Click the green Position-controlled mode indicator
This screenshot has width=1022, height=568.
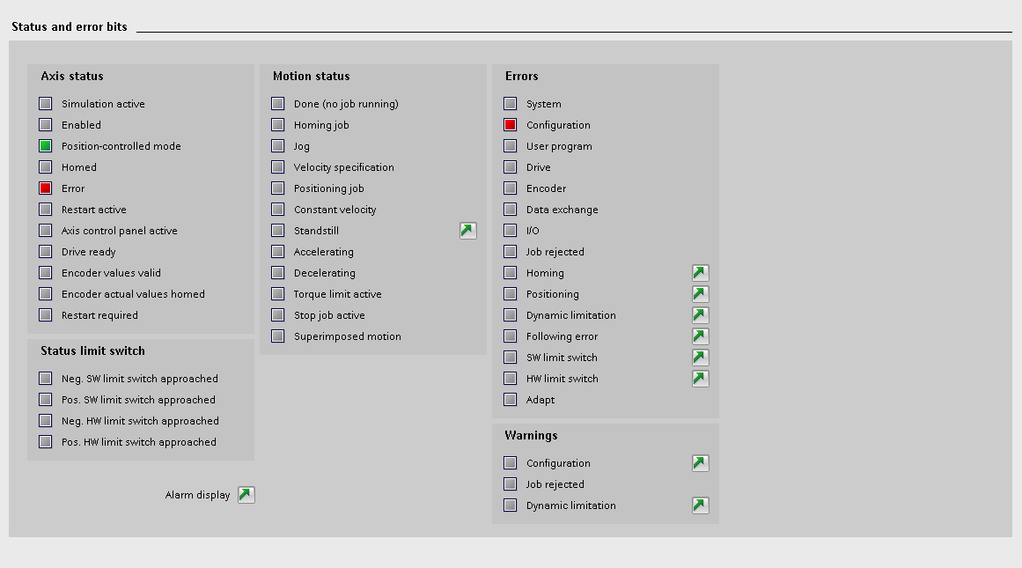tap(46, 146)
